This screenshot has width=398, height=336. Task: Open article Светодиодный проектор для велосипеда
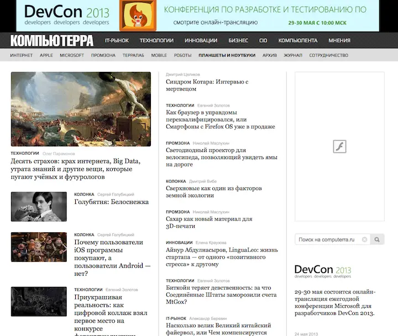click(222, 158)
